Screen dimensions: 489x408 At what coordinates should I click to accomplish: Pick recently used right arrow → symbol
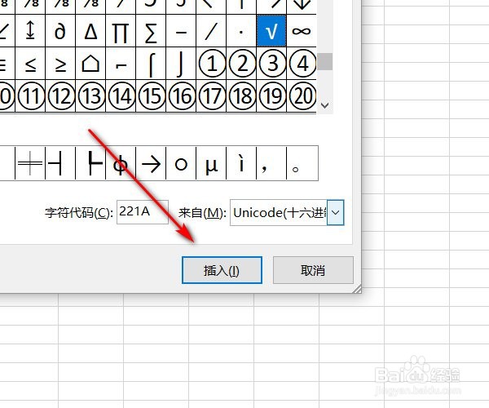[x=151, y=163]
